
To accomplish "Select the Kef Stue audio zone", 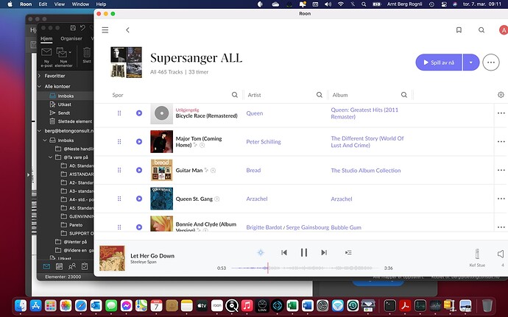I will (477, 257).
